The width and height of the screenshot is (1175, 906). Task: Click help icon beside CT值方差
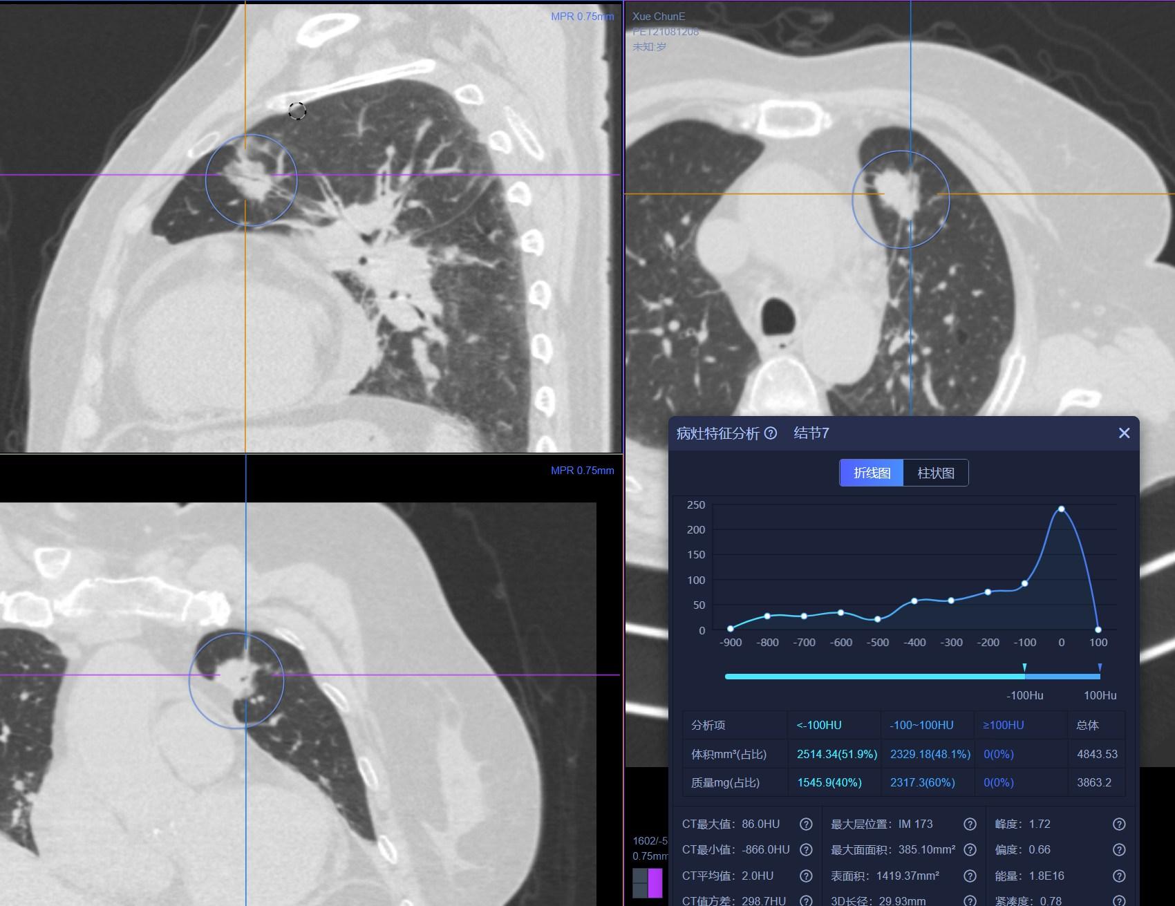click(806, 901)
